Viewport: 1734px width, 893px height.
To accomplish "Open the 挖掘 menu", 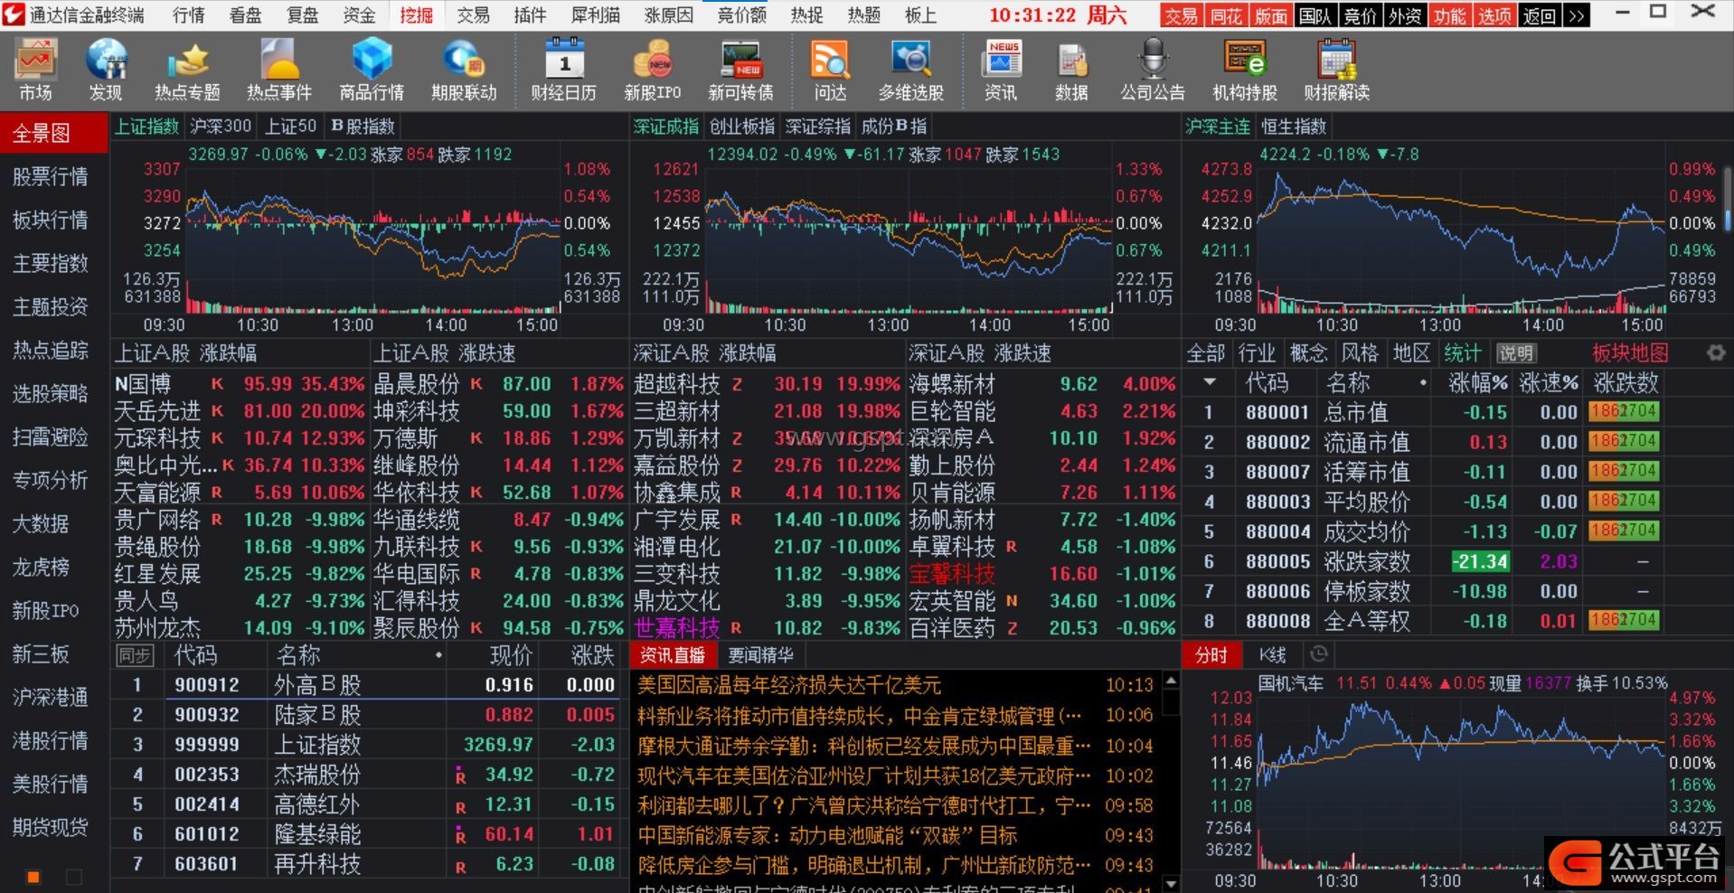I will (417, 15).
